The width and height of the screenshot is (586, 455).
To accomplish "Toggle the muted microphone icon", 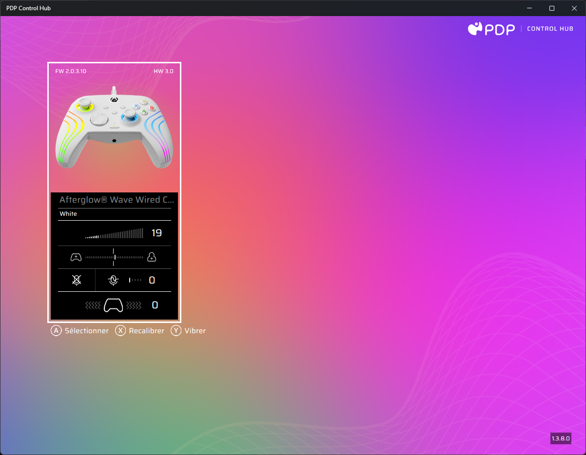I will [77, 280].
